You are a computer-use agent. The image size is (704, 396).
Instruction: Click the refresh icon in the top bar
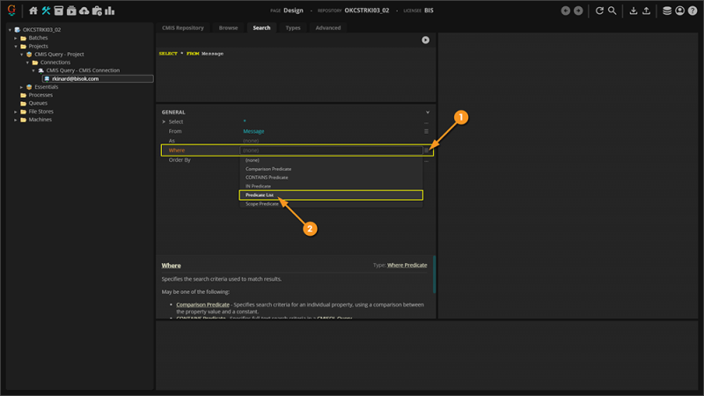click(x=600, y=11)
